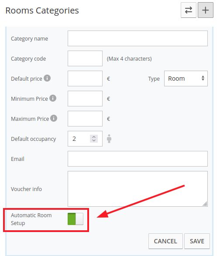This screenshot has width=220, height=256.
Task: Focus the Email input field
Action: [x=137, y=159]
